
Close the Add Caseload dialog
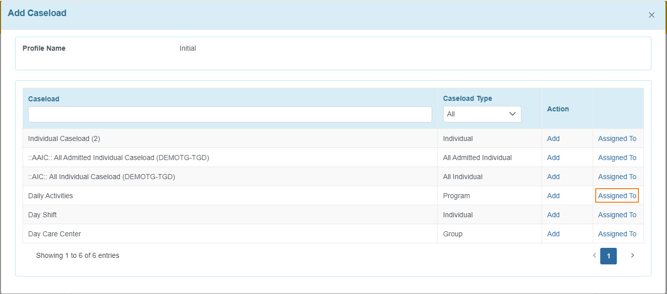(651, 15)
